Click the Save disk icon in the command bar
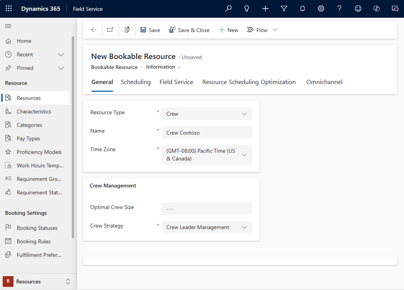This screenshot has width=404, height=290. point(143,30)
